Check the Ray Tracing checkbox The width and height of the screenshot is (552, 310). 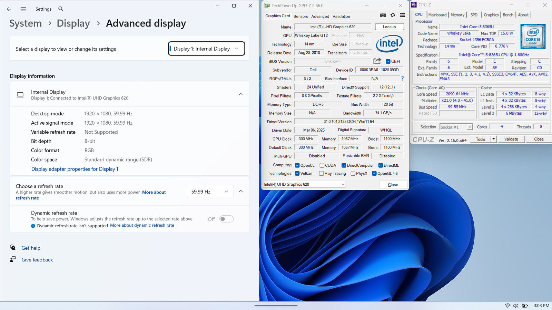click(322, 174)
